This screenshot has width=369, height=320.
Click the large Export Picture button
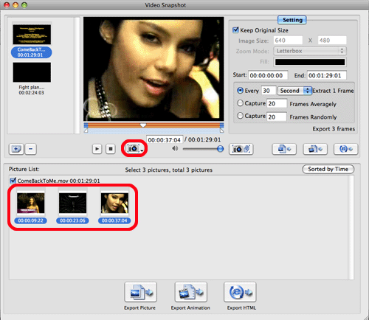click(140, 292)
